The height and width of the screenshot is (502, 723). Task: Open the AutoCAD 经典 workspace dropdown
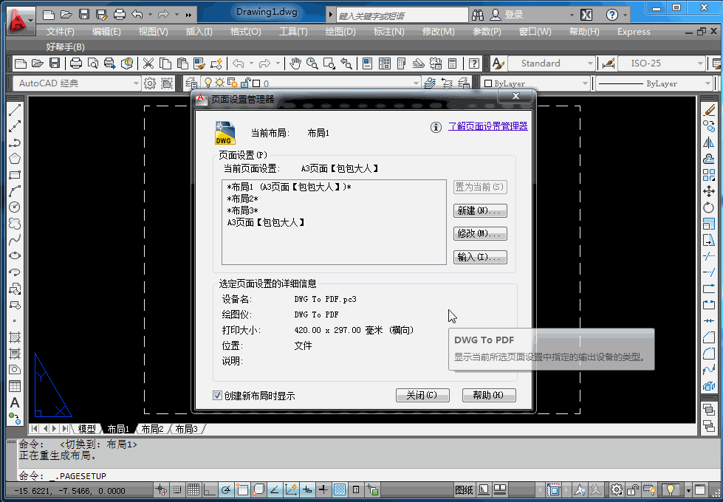[x=77, y=83]
